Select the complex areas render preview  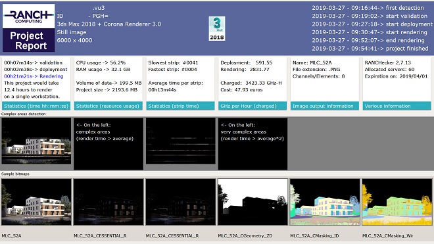(x=36, y=141)
